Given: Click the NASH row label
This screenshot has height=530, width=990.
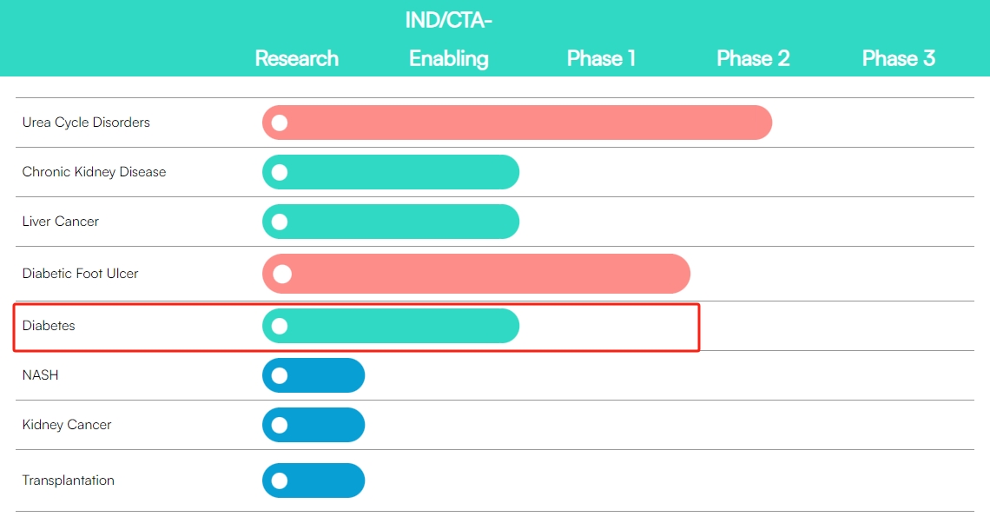Looking at the screenshot, I should coord(40,375).
